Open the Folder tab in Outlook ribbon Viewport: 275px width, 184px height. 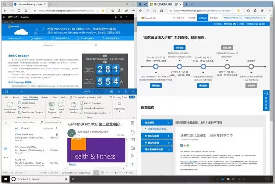[x=45, y=97]
